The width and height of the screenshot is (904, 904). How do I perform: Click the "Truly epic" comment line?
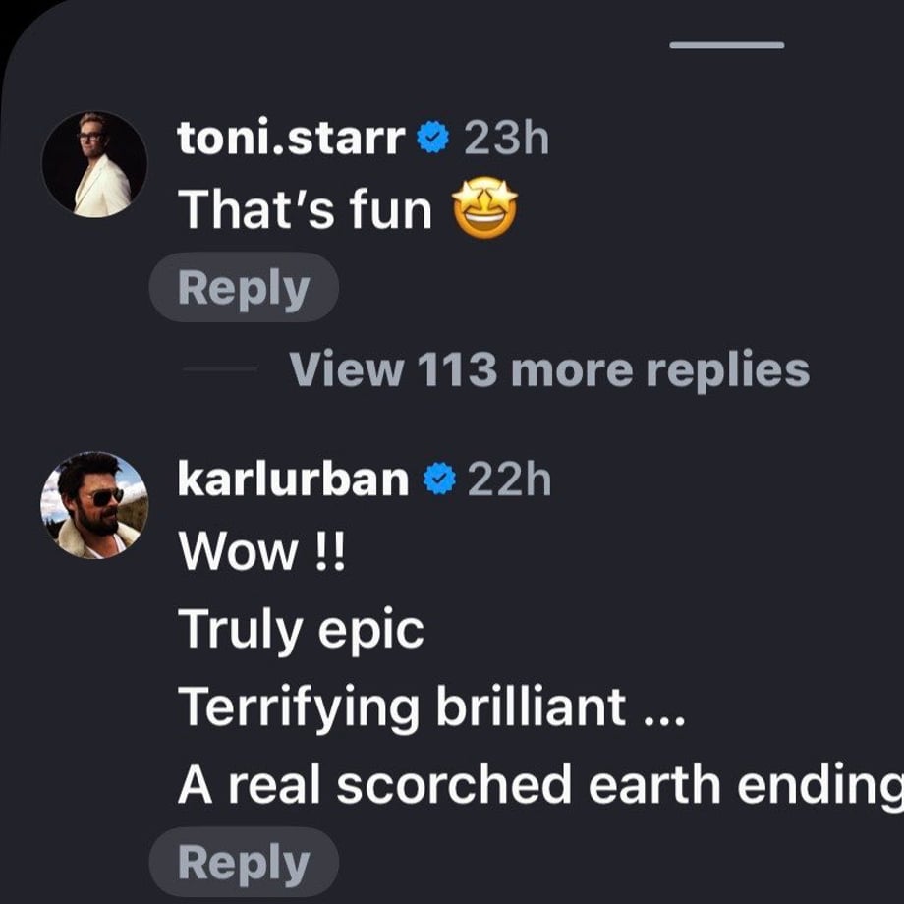click(301, 630)
